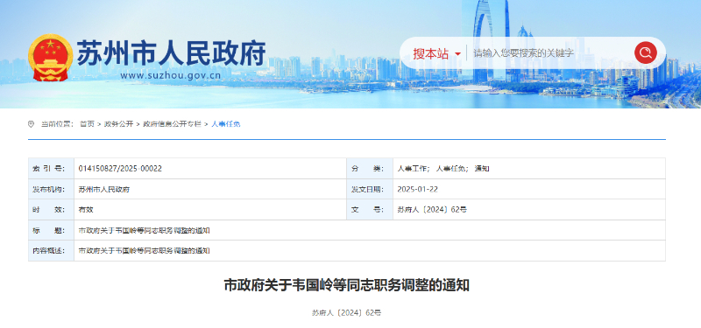Screen dimensions: 701x328
Task: Click the 当前位置 breadcrumb label
Action: (57, 124)
